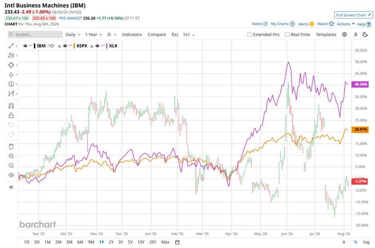
Task: Click the black IBM color swatch
Action: (34, 46)
